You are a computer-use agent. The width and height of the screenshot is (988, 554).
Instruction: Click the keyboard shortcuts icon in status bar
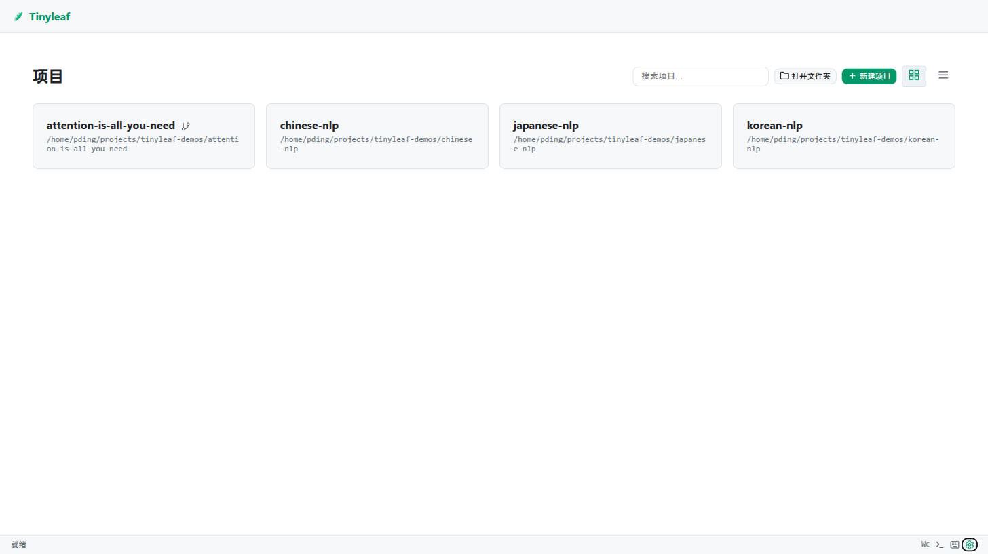[x=955, y=544]
